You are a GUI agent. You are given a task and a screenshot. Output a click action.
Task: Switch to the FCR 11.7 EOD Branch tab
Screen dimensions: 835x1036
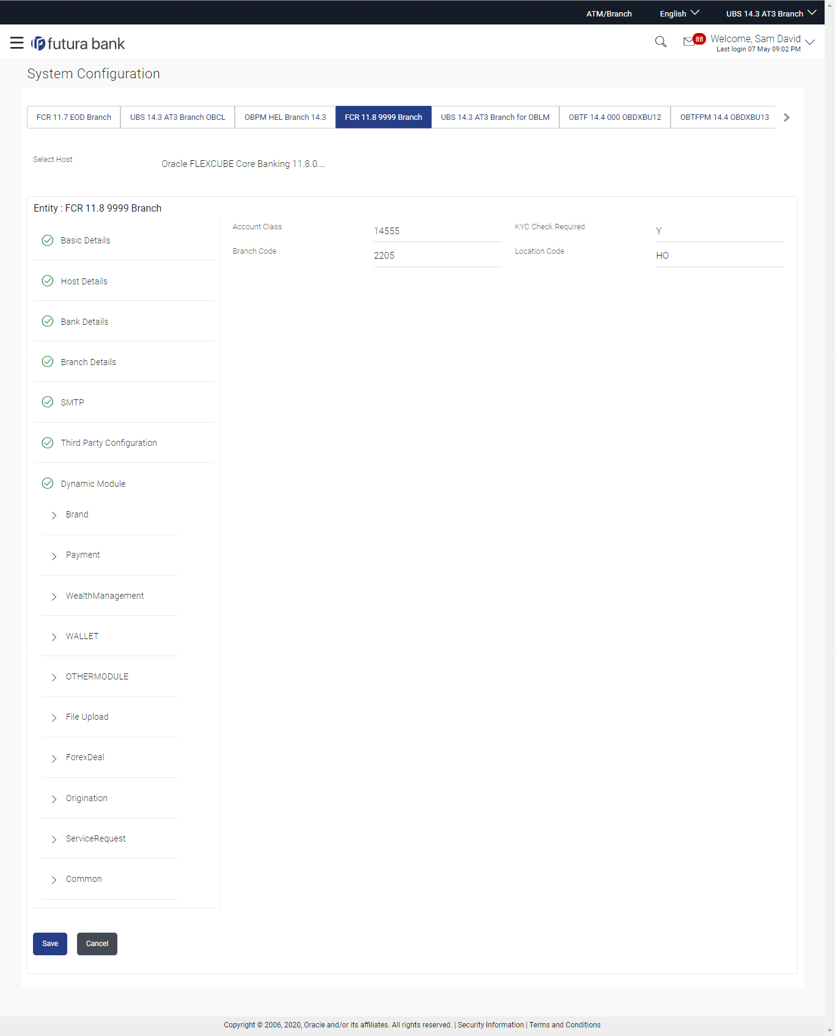(74, 117)
